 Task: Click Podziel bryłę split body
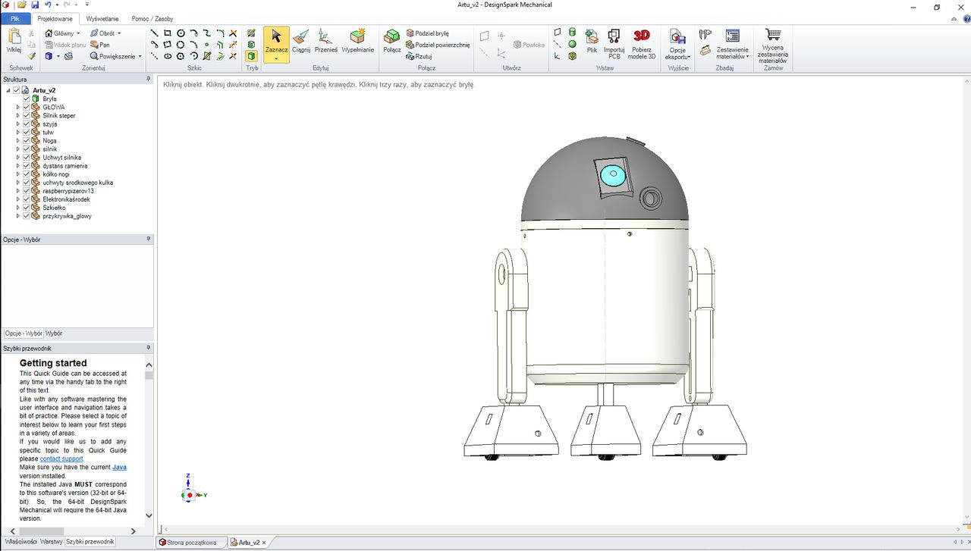(428, 33)
